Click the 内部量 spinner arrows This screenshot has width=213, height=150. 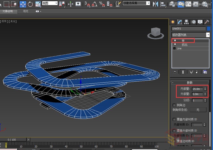[x=205, y=89]
